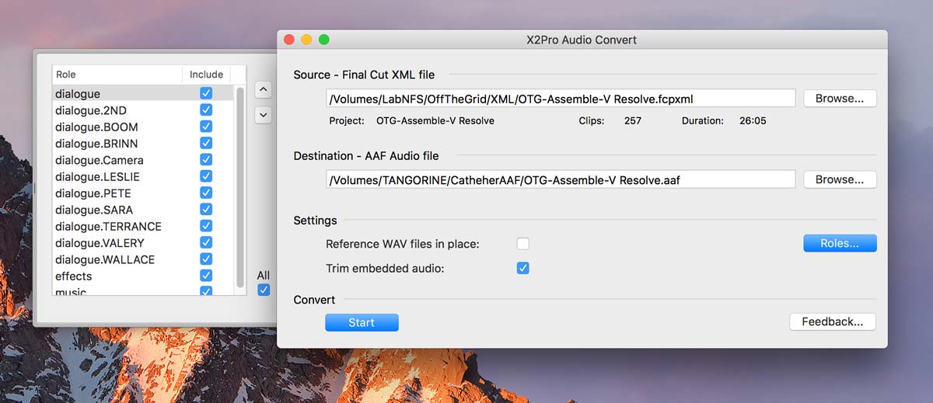Click the clip count value 257
The width and height of the screenshot is (933, 403).
[633, 121]
